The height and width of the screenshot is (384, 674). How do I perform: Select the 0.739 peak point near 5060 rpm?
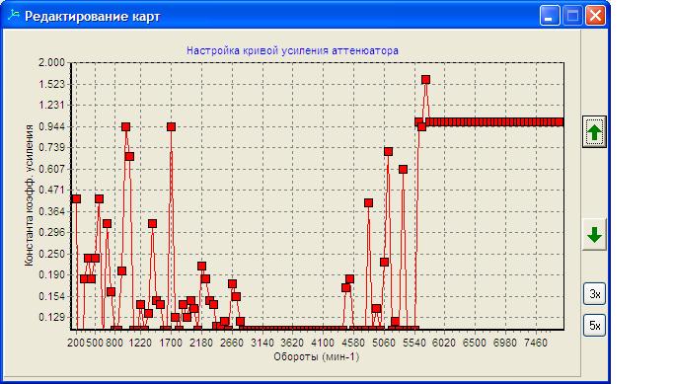[x=388, y=151]
